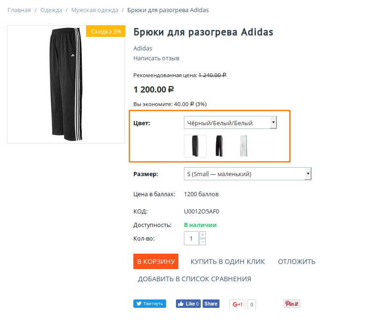This screenshot has width=365, height=320.
Task: Click the Написать отзыв review link
Action: (156, 58)
